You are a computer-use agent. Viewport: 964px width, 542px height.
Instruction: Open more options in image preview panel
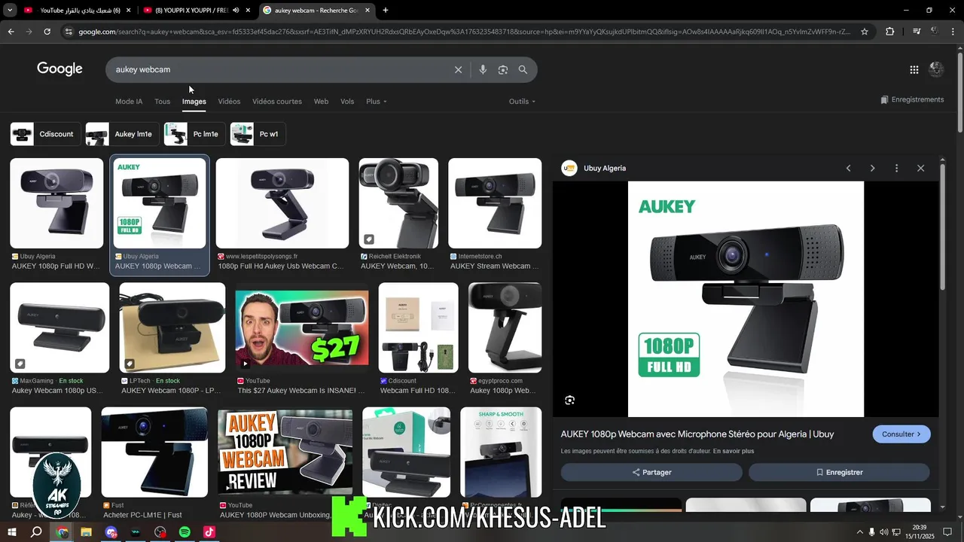tap(896, 168)
